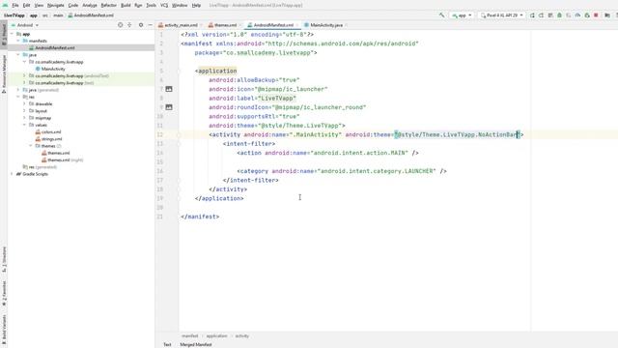Open the Window menu

click(x=180, y=5)
